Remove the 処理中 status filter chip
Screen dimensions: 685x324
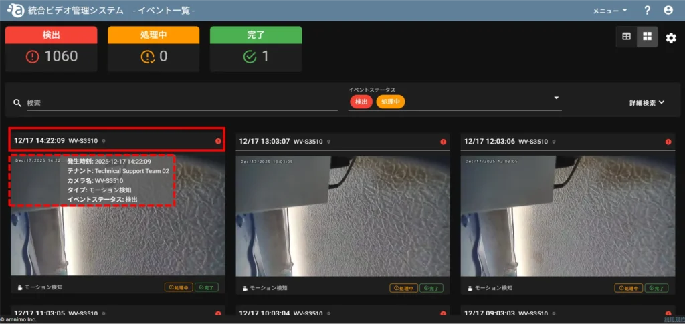391,102
